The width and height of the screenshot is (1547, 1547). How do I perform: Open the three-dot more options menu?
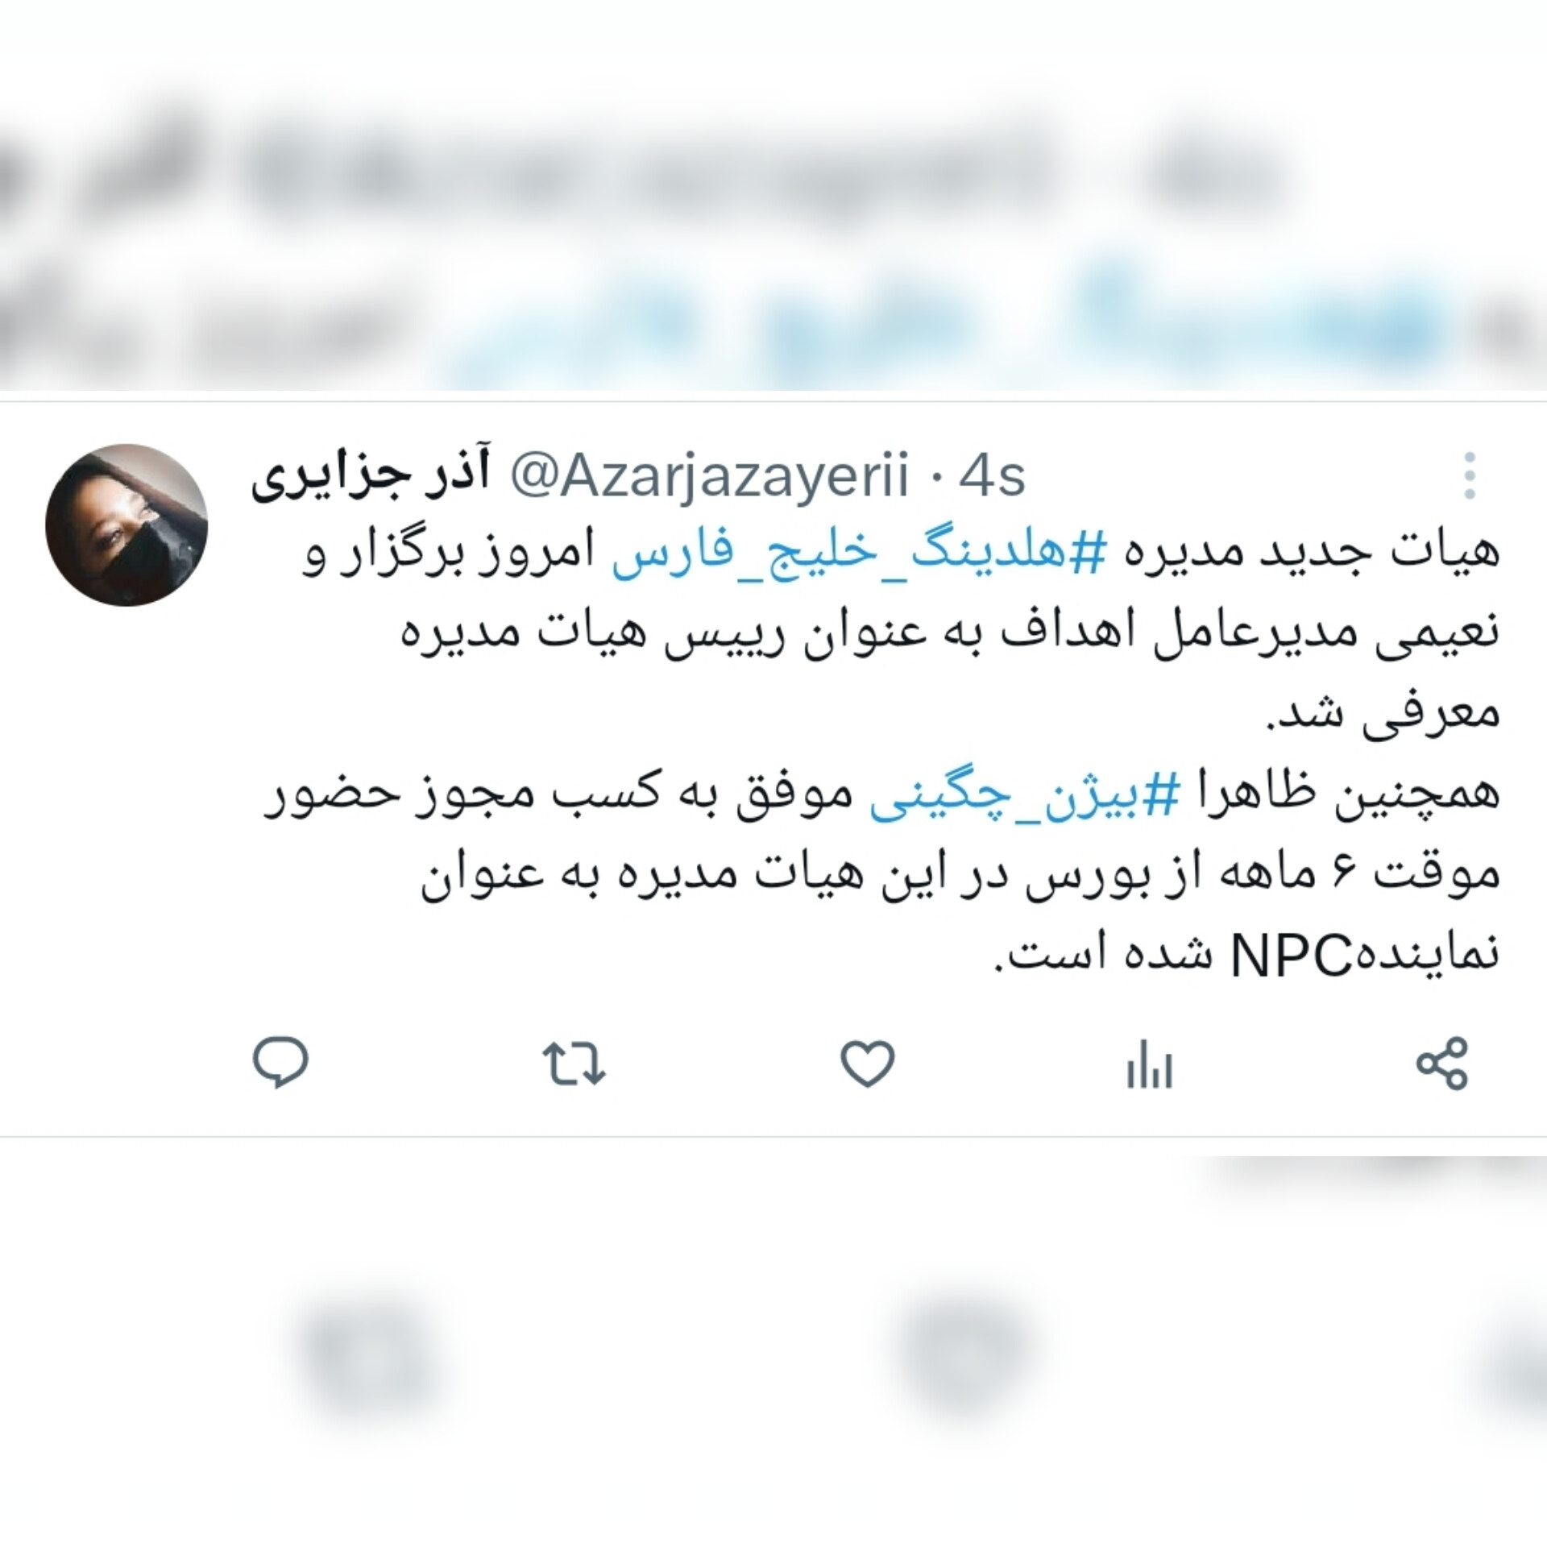pos(1470,475)
